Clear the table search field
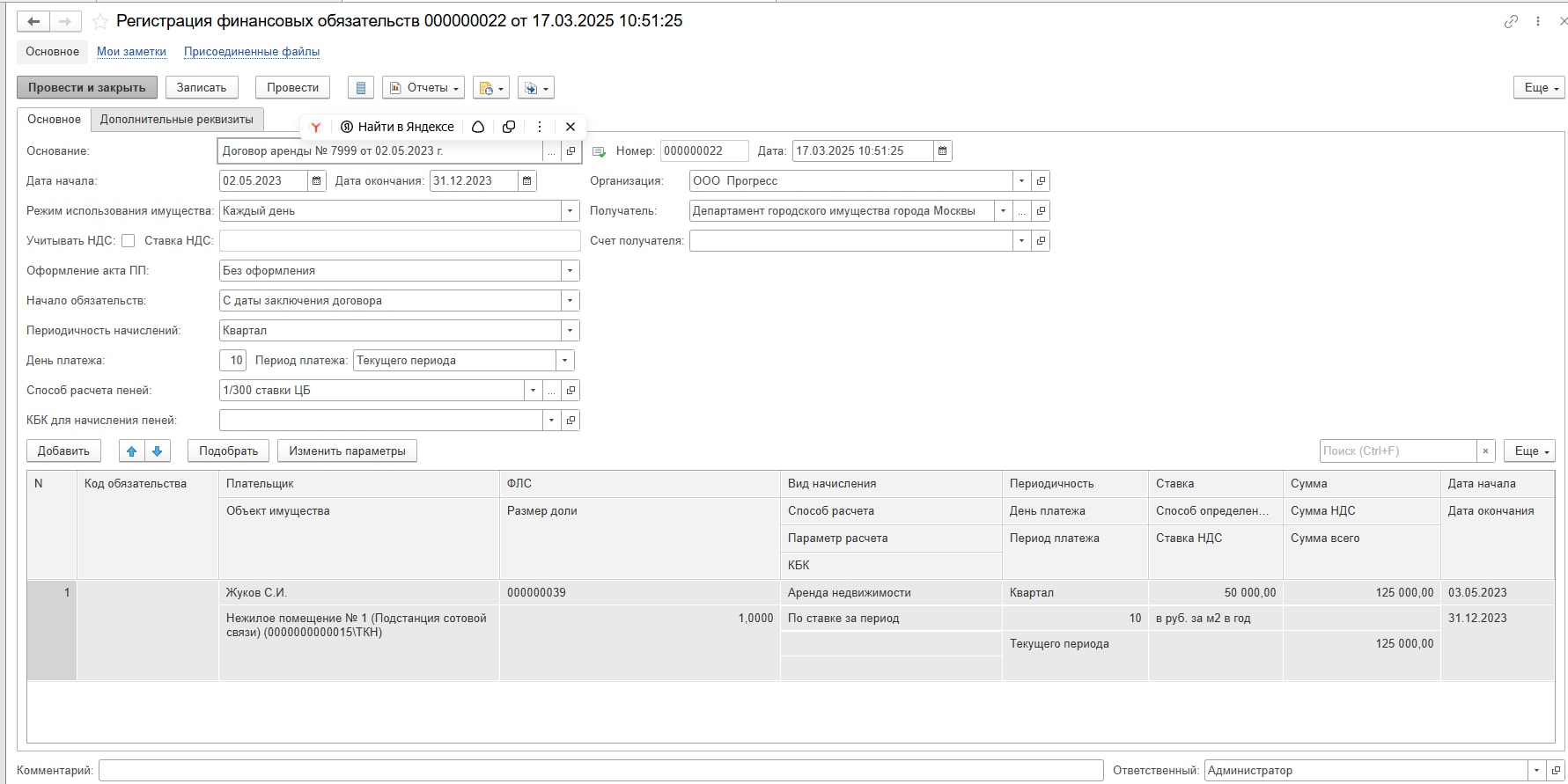1568x784 pixels. pyautogui.click(x=1486, y=451)
